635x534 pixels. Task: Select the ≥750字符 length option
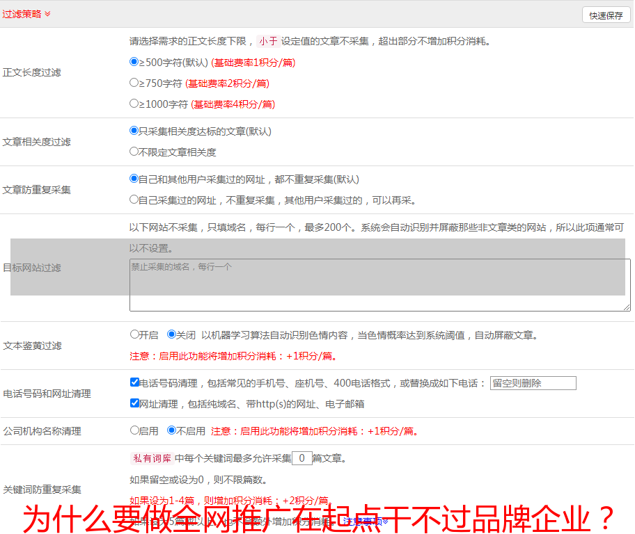(x=134, y=83)
